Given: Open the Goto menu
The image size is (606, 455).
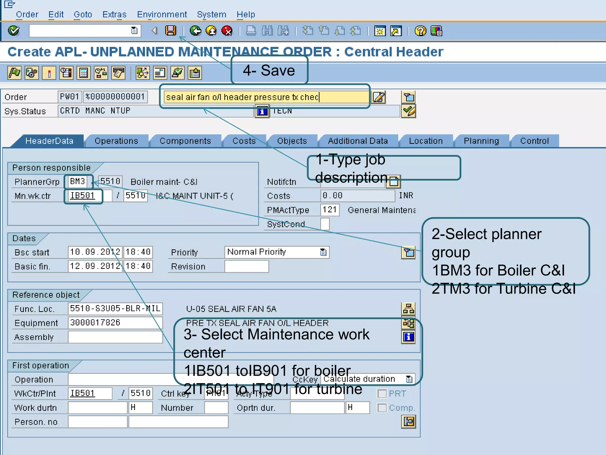Looking at the screenshot, I should (x=83, y=14).
